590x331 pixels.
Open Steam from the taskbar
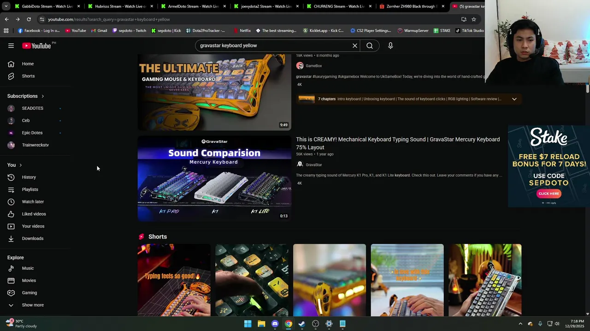pyautogui.click(x=302, y=324)
